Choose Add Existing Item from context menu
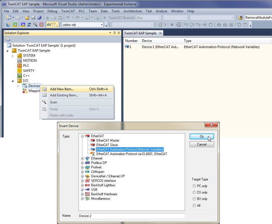This screenshot has width=272, height=224. click(77, 95)
